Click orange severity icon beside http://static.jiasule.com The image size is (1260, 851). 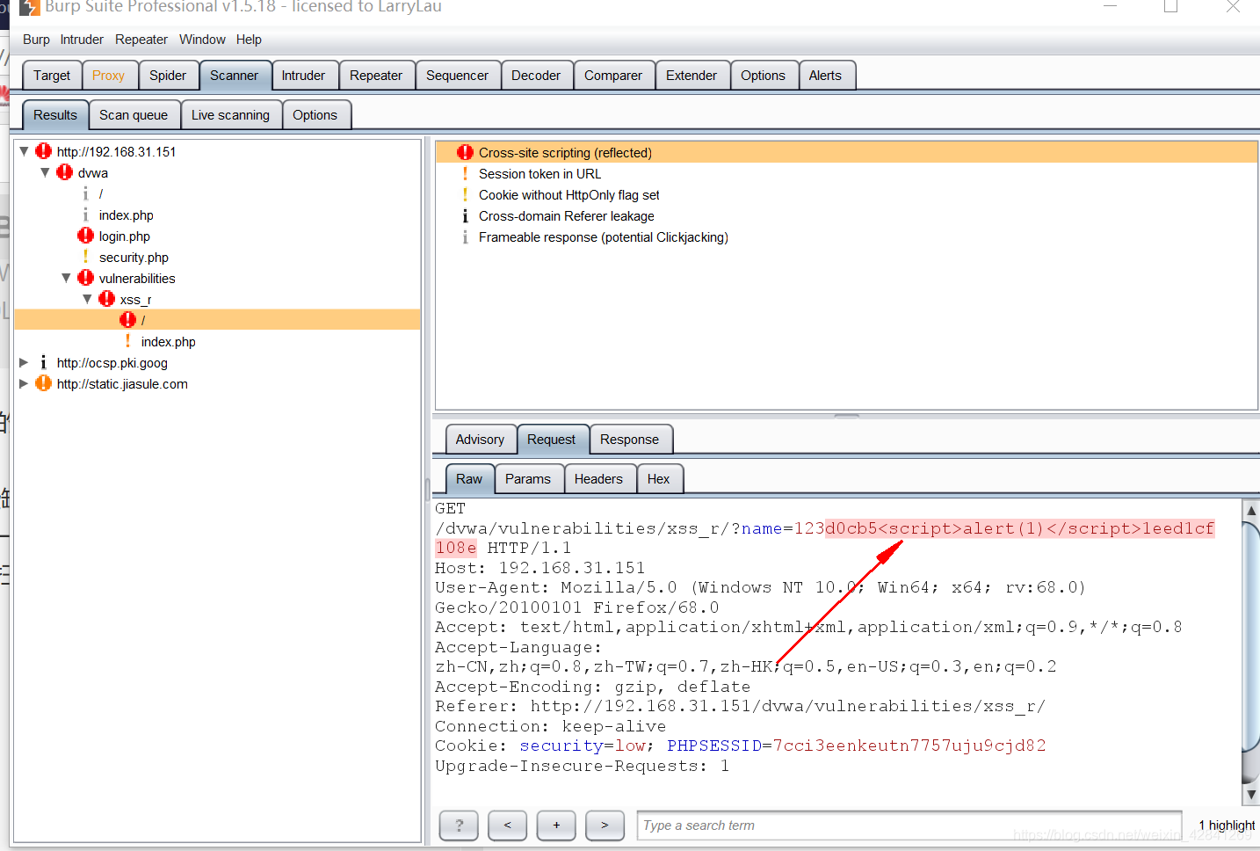(x=43, y=383)
